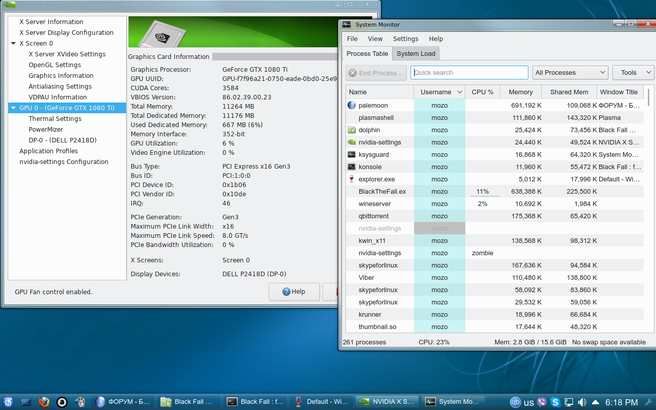Open the All Processes filter dropdown
Viewport: 656px width, 410px height.
click(x=570, y=73)
